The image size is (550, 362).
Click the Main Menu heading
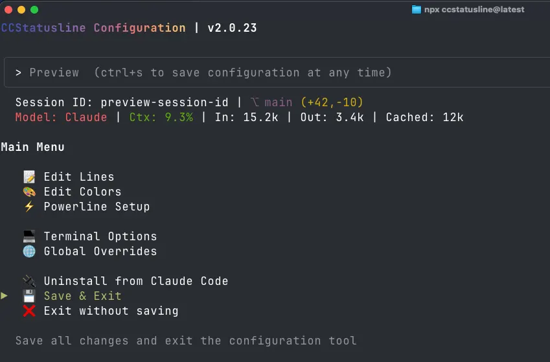(32, 147)
